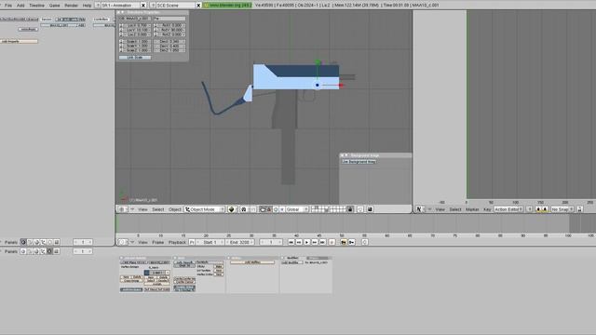Toggle the LocY lock icon in Transform Properties
Viewport: 596px width, 335px height.
[122, 30]
